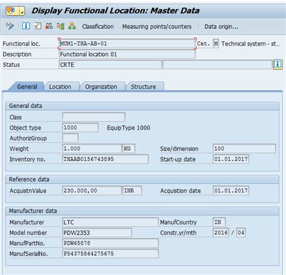
Task: Click the blue status information toolbar icon
Action: pyautogui.click(x=26, y=26)
